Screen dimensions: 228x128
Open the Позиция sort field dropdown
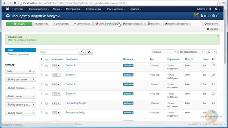pos(164,52)
